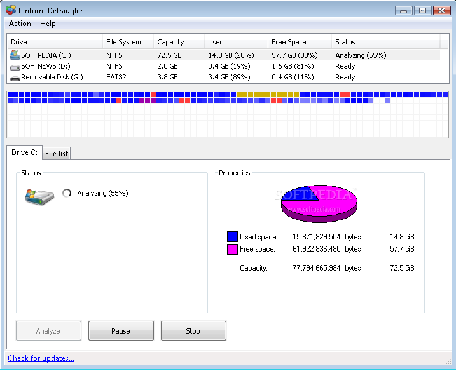Click the 3.8 GB capacity cell
This screenshot has height=371, width=456.
coord(167,77)
